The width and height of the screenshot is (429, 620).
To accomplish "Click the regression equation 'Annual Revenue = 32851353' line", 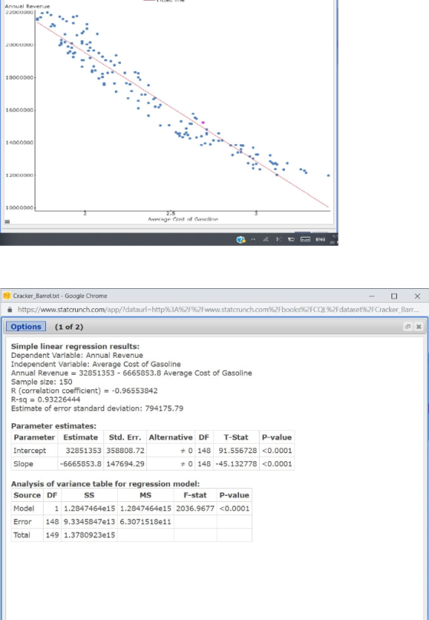I will 131,373.
